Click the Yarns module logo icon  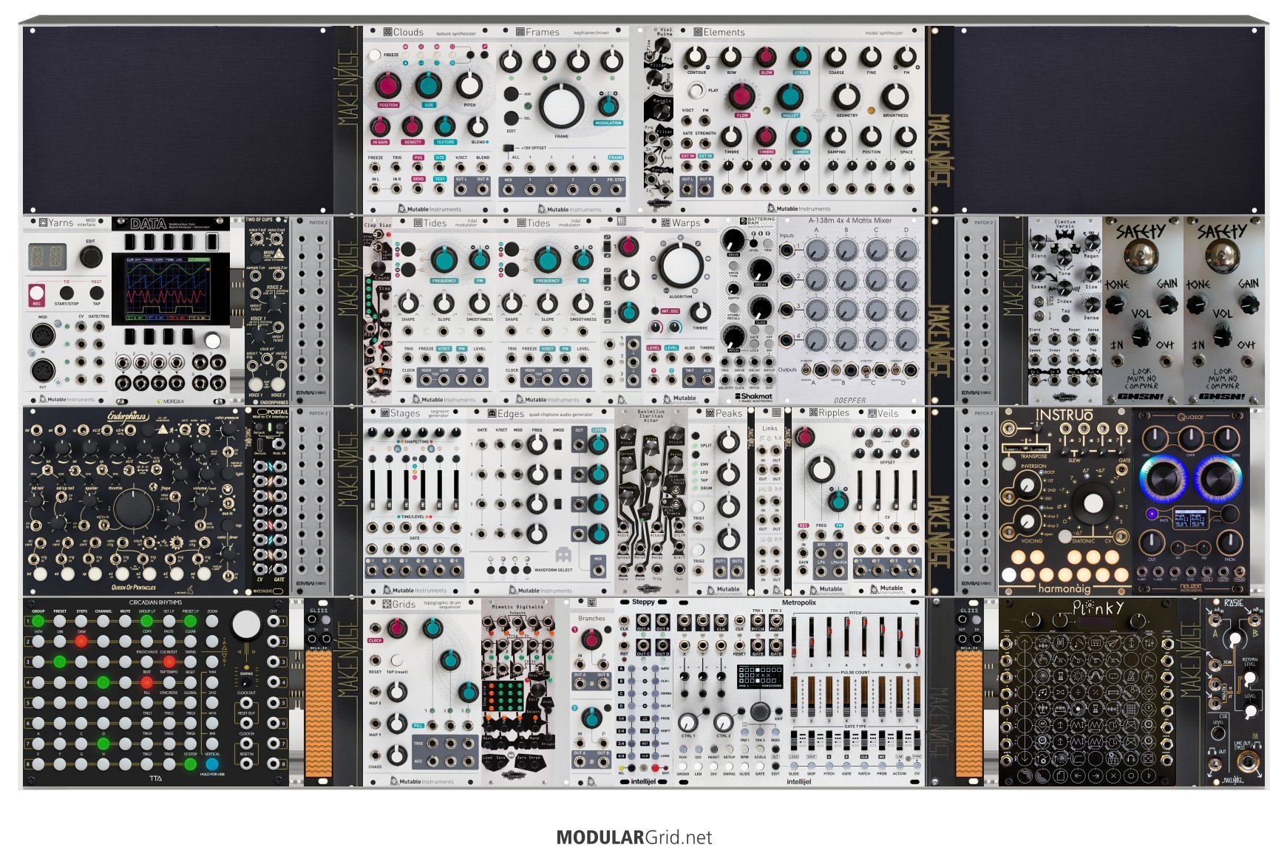click(42, 222)
